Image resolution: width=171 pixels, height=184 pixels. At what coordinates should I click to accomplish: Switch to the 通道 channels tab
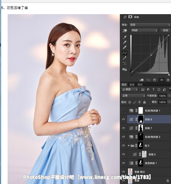pyautogui.click(x=132, y=85)
